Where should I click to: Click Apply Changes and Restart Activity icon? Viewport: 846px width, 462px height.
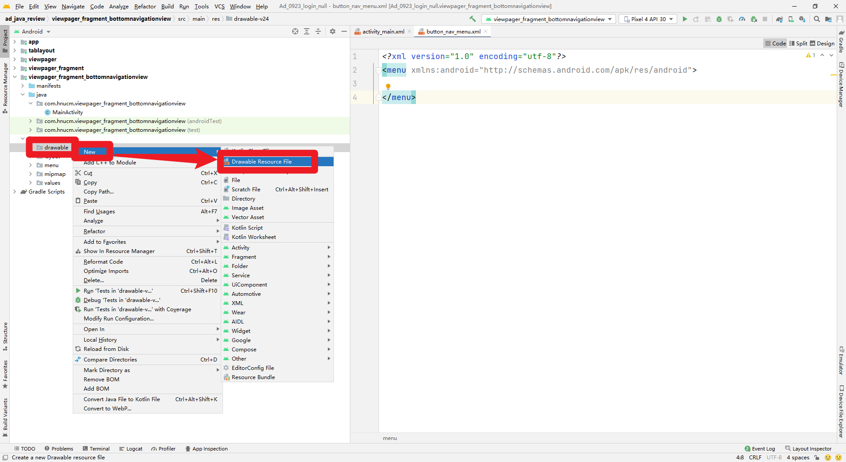pyautogui.click(x=696, y=19)
